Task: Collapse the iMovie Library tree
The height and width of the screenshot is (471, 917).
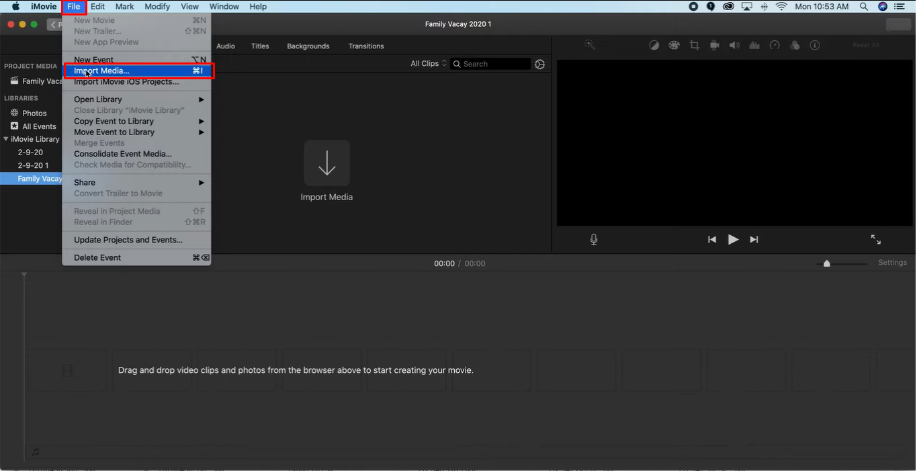Action: 5,139
